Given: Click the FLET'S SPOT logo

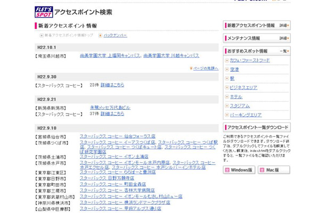Looking at the screenshot, I should [x=44, y=12].
